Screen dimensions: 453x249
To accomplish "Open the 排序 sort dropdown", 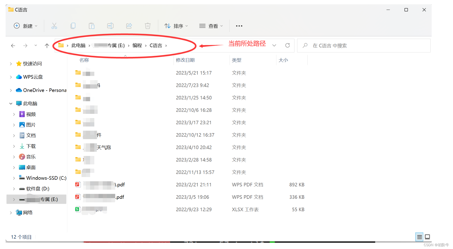I will (176, 26).
